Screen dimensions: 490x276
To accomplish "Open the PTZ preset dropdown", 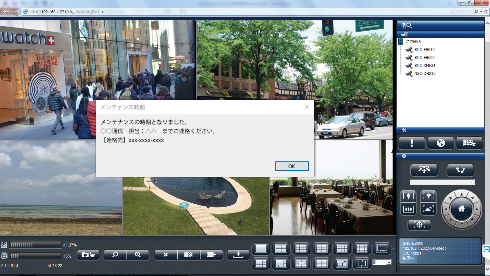I will point(442,182).
